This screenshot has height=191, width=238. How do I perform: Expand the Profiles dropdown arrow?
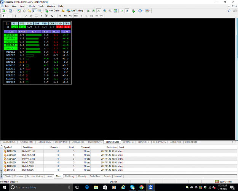(x=13, y=11)
